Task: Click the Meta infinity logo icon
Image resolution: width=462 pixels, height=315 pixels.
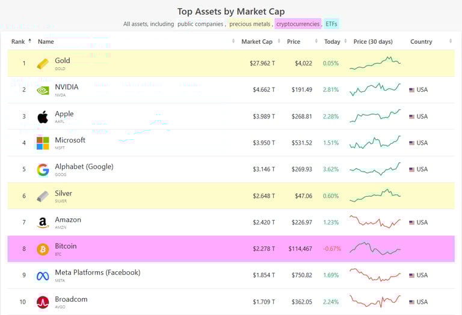Action: point(43,276)
